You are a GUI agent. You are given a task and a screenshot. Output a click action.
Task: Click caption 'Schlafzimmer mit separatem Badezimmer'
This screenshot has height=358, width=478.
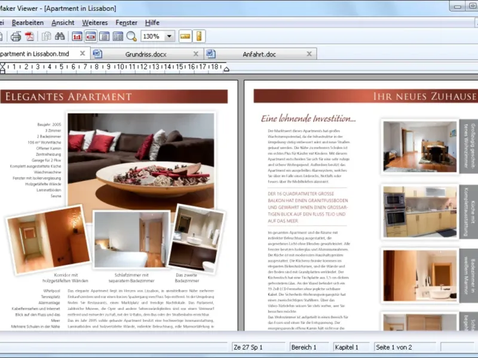click(x=131, y=278)
